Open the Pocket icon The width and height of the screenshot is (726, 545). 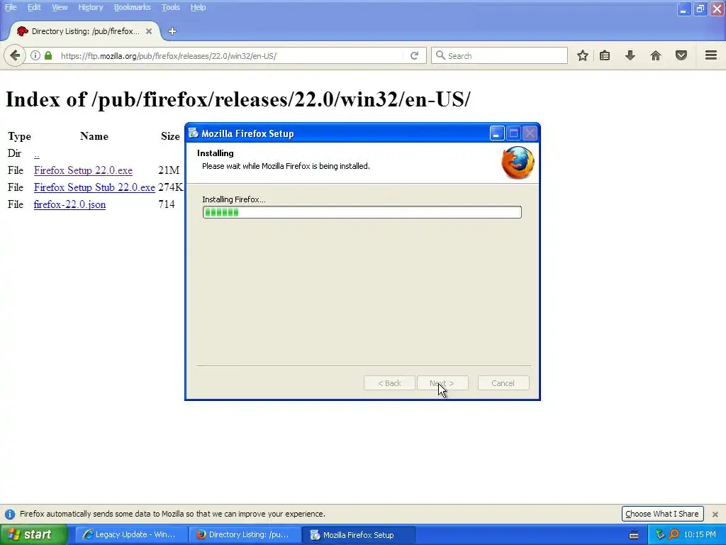pyautogui.click(x=681, y=55)
